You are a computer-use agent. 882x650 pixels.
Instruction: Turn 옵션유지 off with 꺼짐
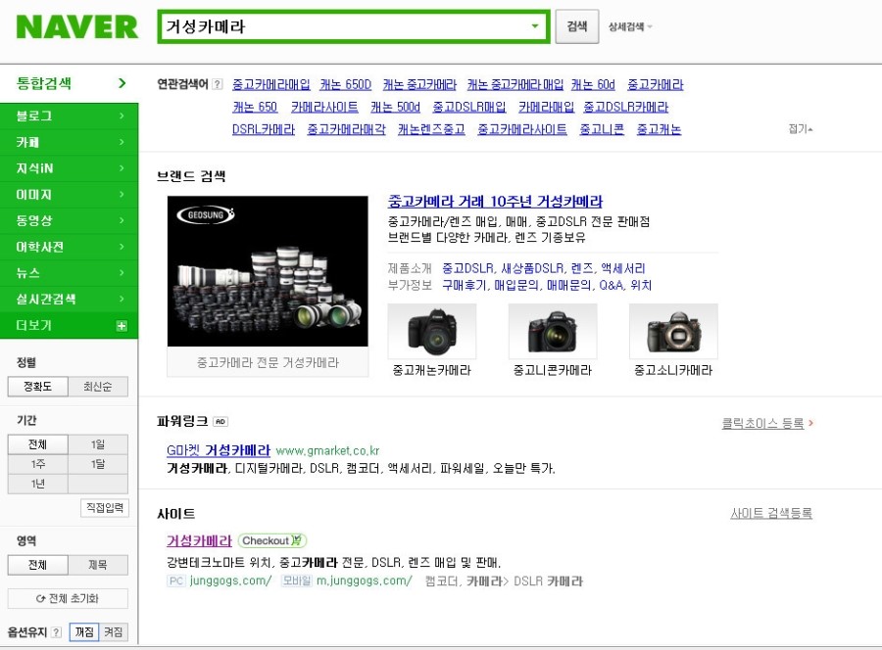84,632
